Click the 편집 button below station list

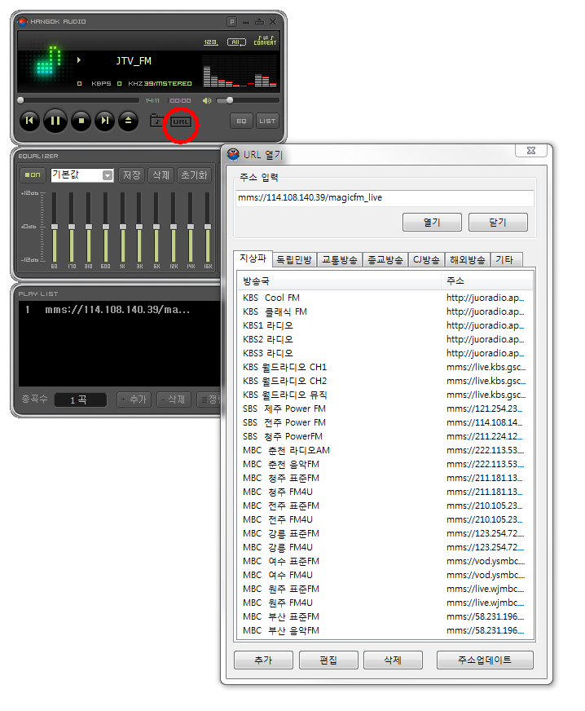click(x=328, y=660)
